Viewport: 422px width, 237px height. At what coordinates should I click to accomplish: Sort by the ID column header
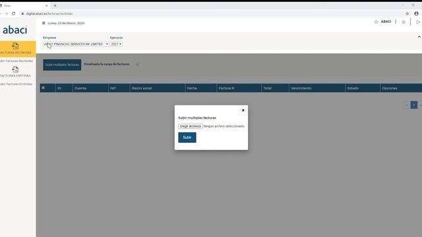[59, 88]
